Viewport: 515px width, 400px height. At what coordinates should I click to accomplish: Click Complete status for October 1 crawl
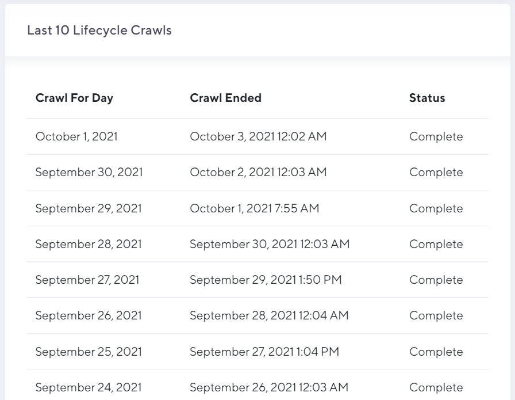[x=436, y=136]
